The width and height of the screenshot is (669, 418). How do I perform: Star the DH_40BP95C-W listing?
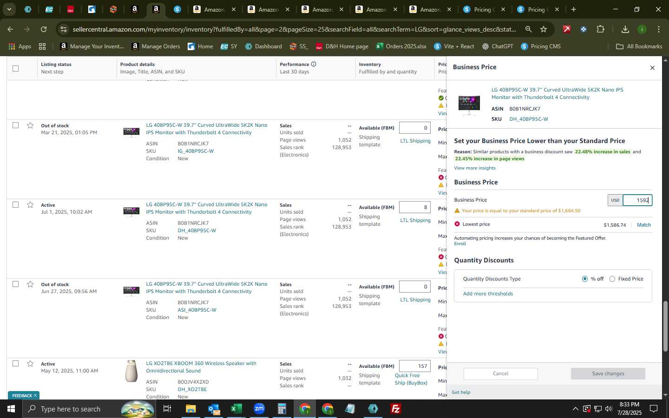click(x=30, y=205)
